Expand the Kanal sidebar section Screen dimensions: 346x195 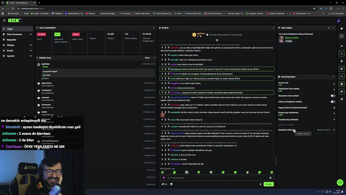point(17,50)
